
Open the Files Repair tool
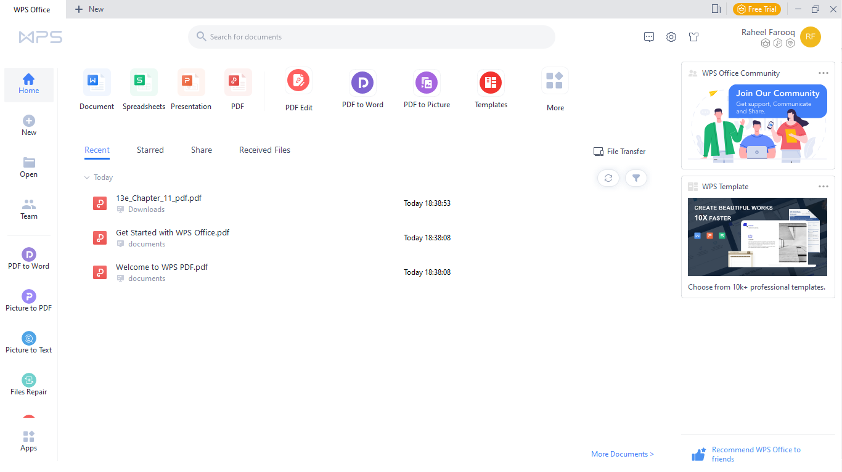(28, 383)
